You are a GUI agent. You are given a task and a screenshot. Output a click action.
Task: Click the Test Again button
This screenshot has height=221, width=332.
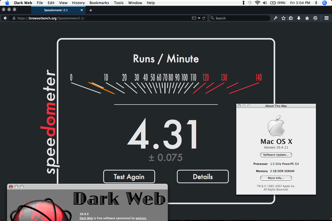129,176
